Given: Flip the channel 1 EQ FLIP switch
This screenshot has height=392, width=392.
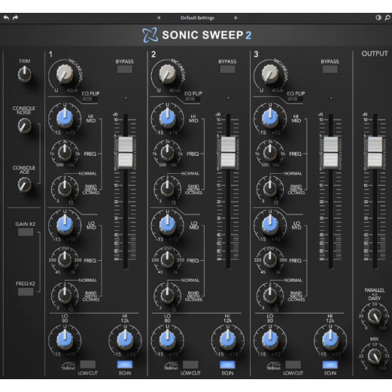Looking at the screenshot, I should coord(90,99).
